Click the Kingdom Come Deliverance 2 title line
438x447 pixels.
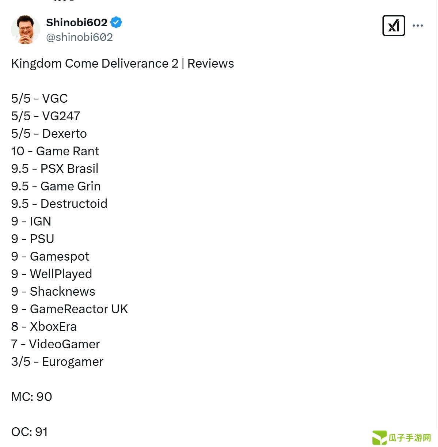pos(122,63)
